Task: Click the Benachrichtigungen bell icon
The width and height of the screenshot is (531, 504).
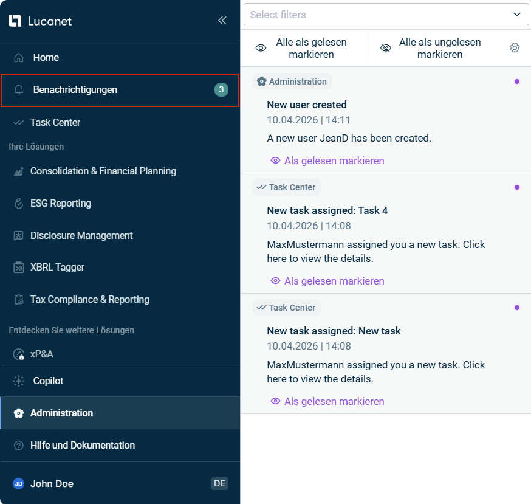Action: pyautogui.click(x=19, y=90)
